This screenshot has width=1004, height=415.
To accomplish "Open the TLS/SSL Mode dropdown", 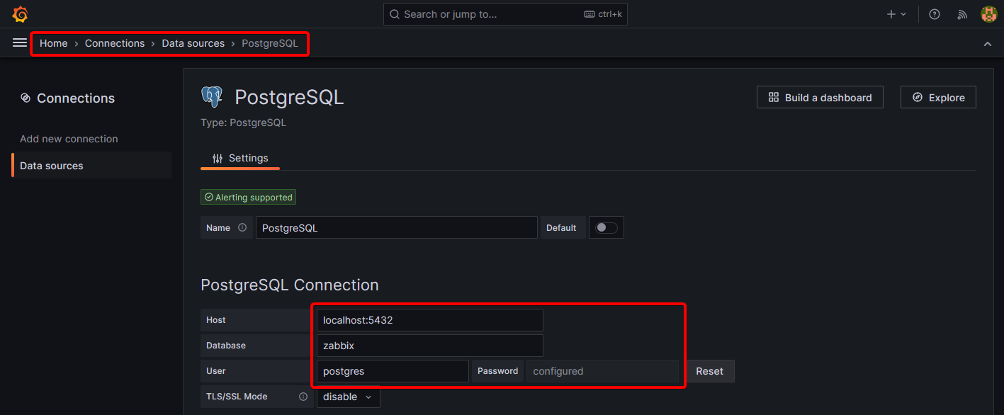I will [x=347, y=397].
